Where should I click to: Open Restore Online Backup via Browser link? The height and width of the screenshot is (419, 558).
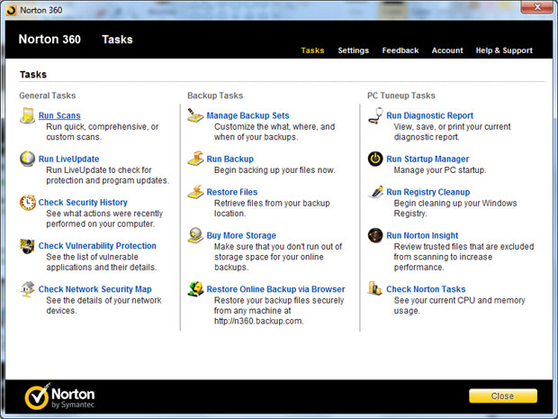coord(275,289)
